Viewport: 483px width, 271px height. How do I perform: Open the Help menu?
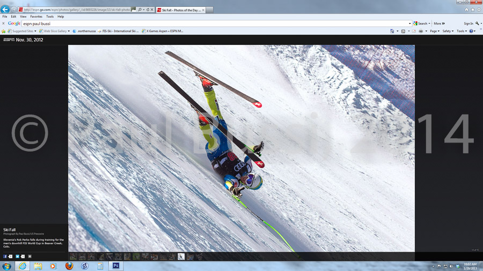click(x=61, y=17)
